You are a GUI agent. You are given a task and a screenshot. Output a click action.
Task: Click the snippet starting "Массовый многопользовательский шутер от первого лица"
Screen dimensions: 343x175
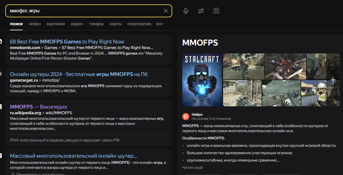point(87,123)
